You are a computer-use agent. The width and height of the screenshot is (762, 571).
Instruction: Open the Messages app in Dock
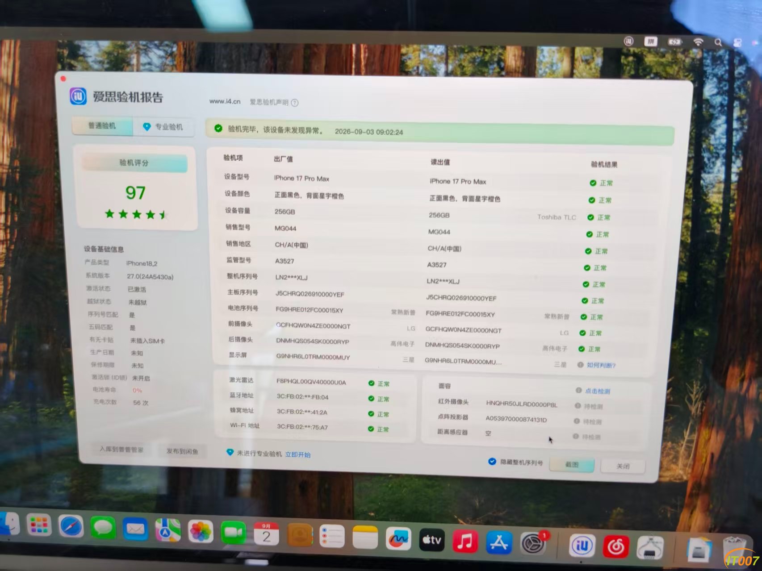[x=103, y=529]
